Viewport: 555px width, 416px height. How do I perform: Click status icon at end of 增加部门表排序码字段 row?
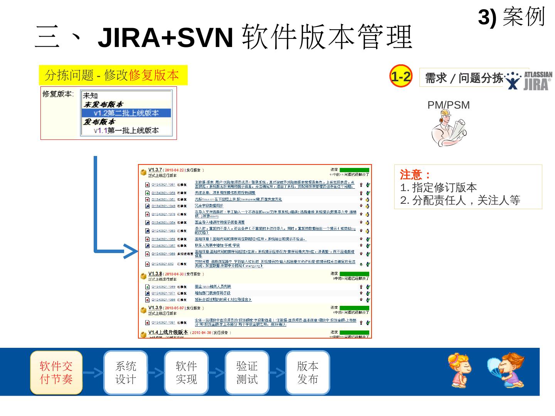tap(368, 294)
